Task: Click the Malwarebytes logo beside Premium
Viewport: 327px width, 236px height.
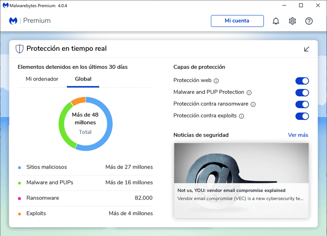Action: pyautogui.click(x=13, y=21)
